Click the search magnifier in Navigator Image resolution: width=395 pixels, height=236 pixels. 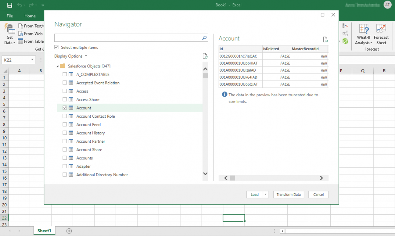click(x=204, y=38)
